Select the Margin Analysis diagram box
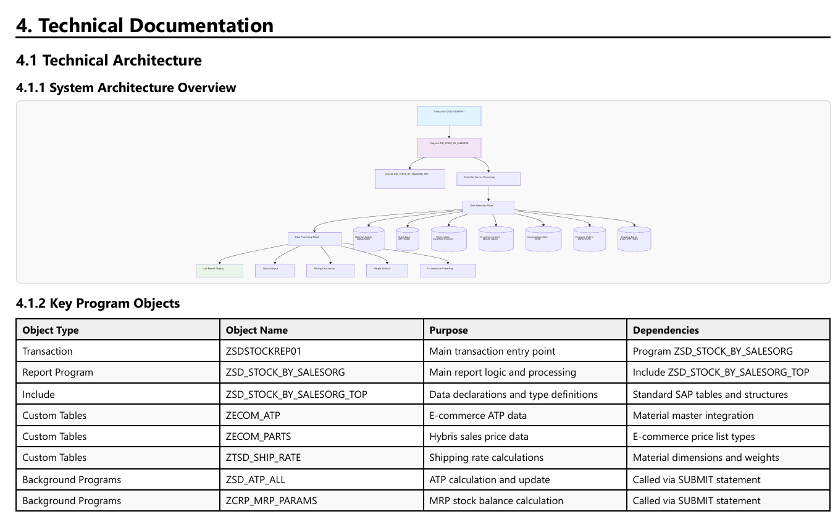 pos(387,270)
